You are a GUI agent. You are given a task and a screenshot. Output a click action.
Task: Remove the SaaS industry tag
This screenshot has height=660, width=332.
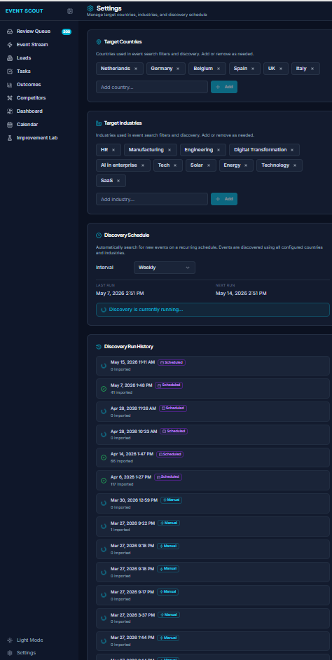(118, 181)
